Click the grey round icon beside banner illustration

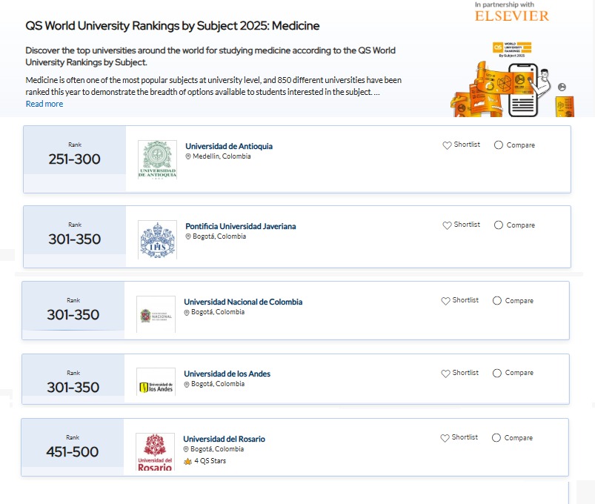click(562, 87)
